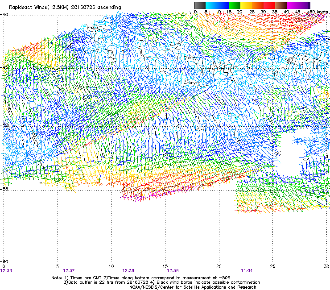
Task: Click the '11:04' overpass time label
Action: 247,271
